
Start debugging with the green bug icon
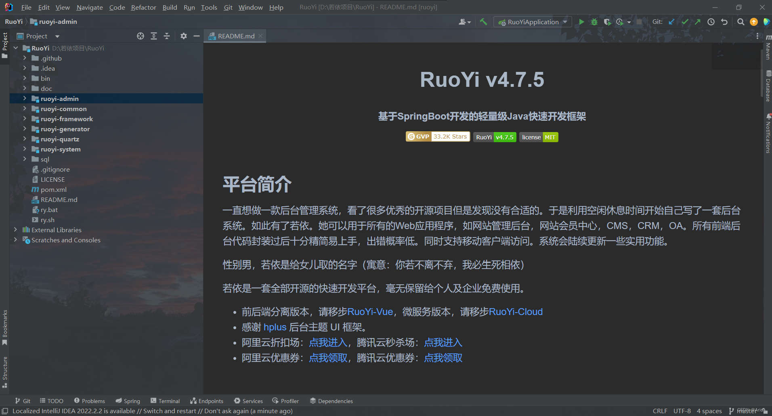point(594,22)
